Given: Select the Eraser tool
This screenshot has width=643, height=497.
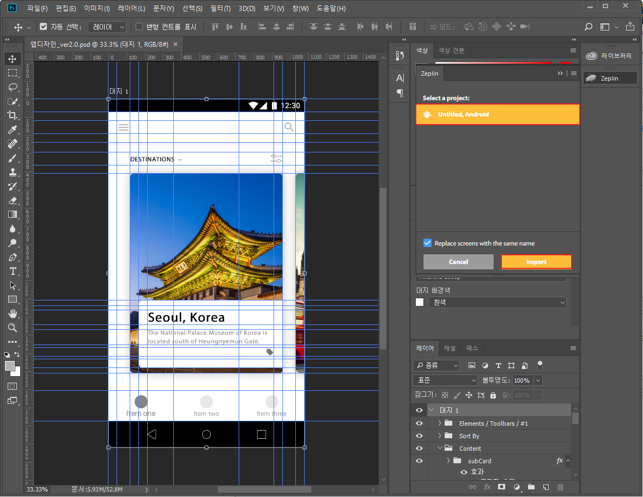Looking at the screenshot, I should (x=12, y=200).
